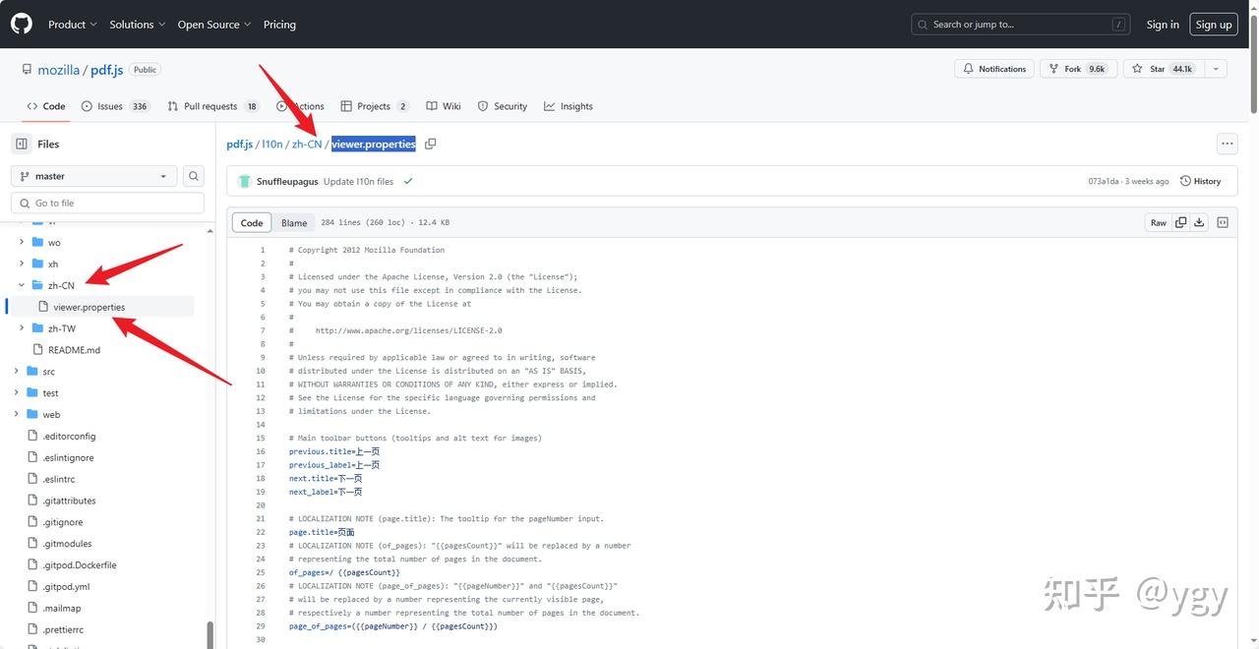The width and height of the screenshot is (1259, 649).
Task: Open the GitHub home logo
Action: pyautogui.click(x=21, y=24)
